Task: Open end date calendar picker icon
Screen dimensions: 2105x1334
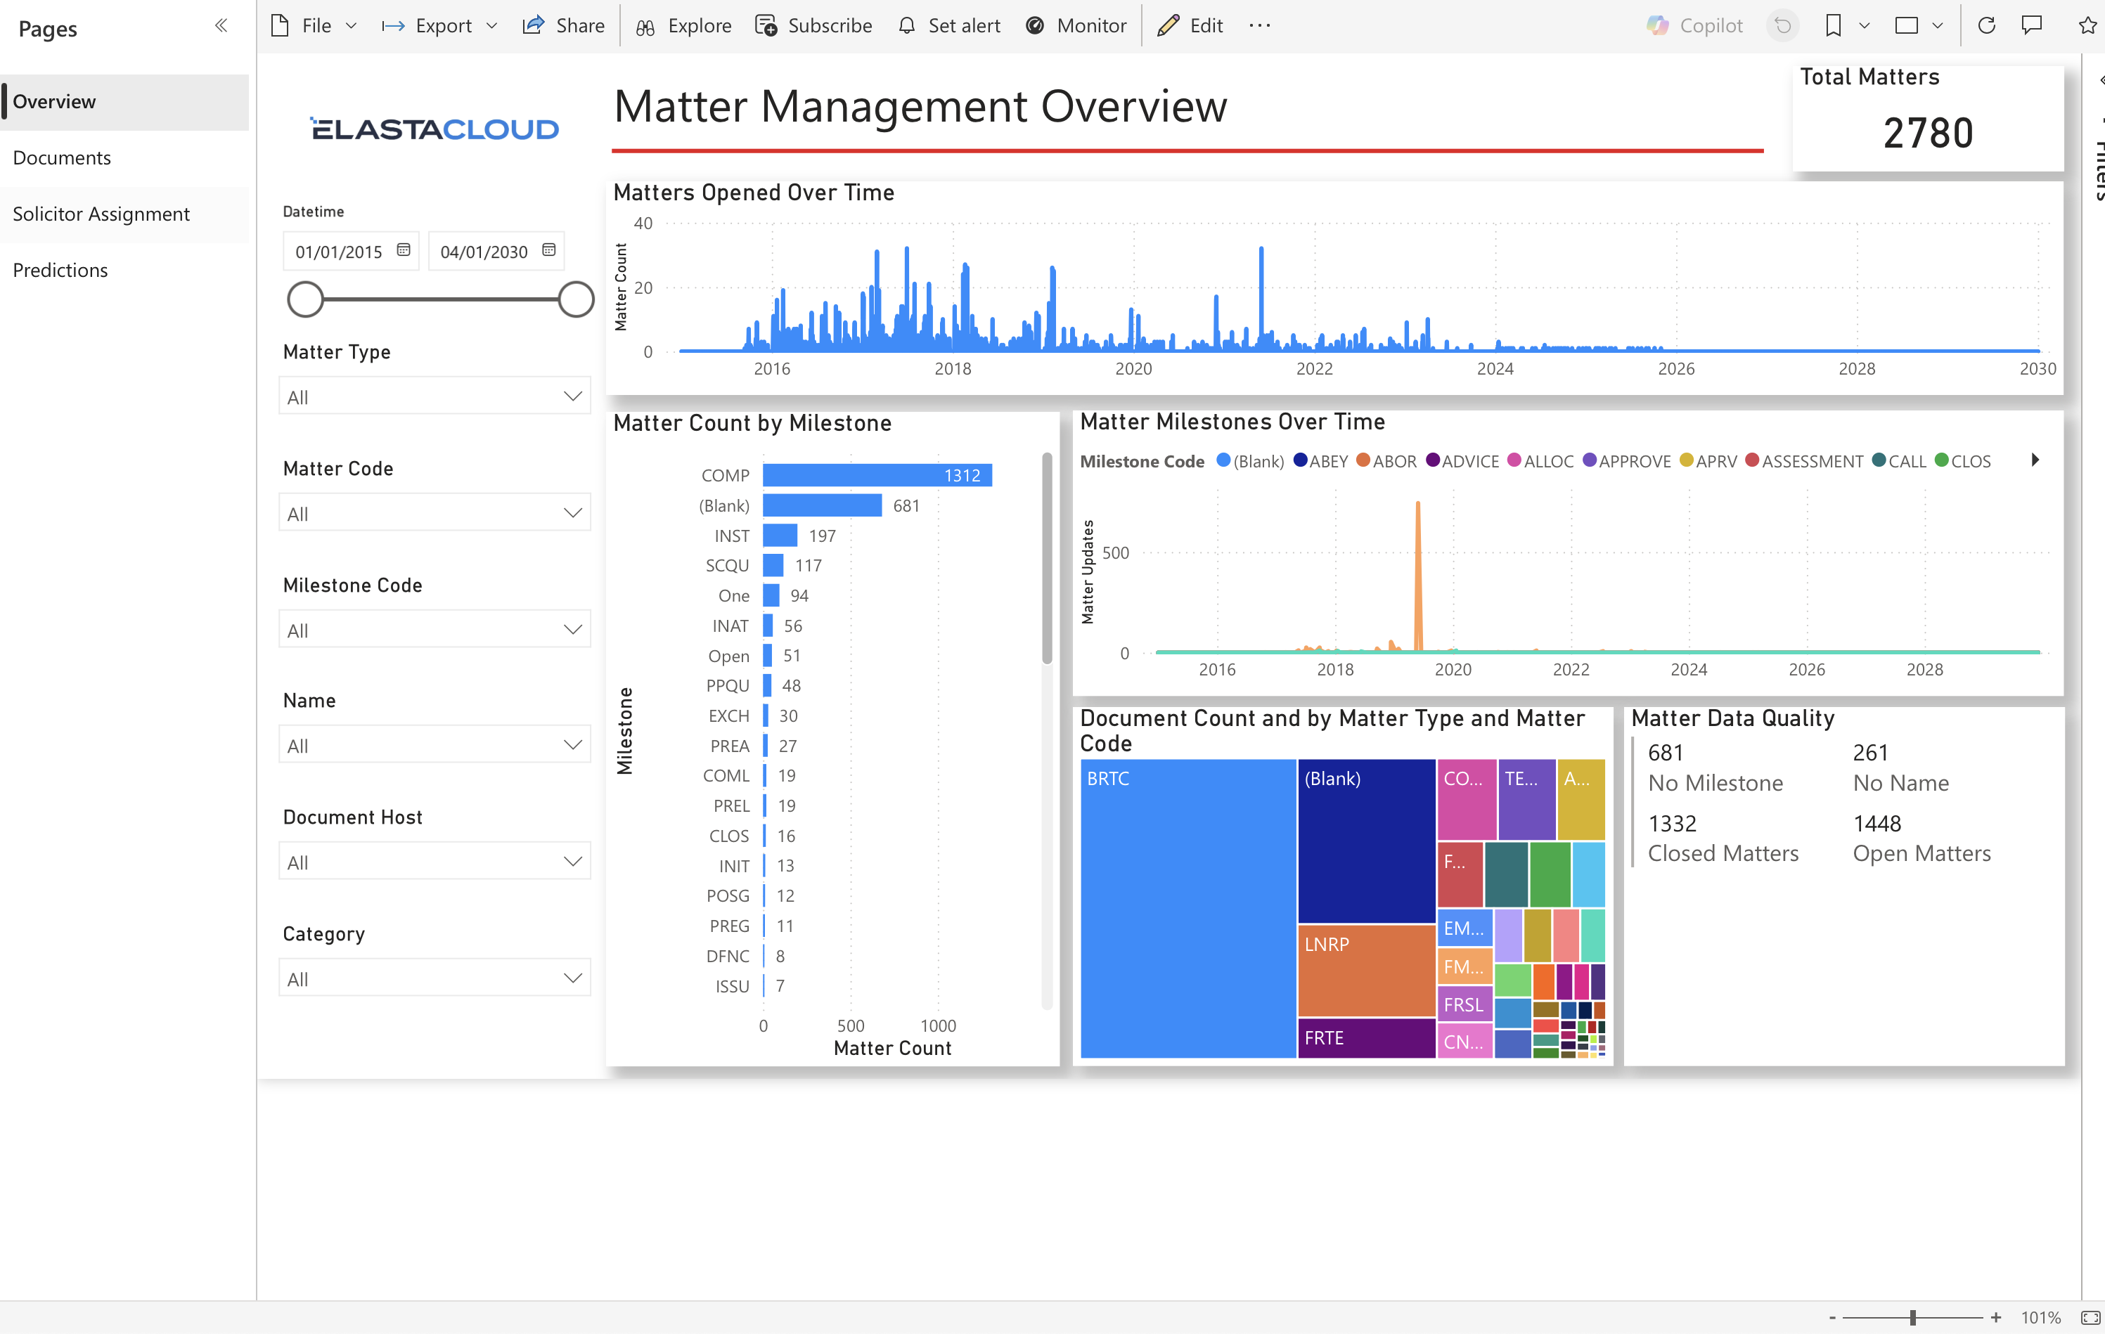Action: [549, 251]
